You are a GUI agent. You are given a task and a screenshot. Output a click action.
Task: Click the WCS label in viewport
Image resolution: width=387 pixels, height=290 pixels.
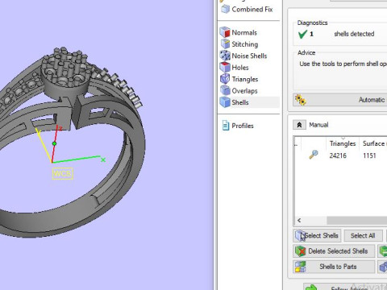pos(62,174)
